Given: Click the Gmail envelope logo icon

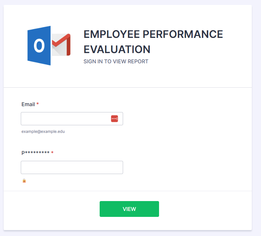Looking at the screenshot, I should (x=62, y=44).
